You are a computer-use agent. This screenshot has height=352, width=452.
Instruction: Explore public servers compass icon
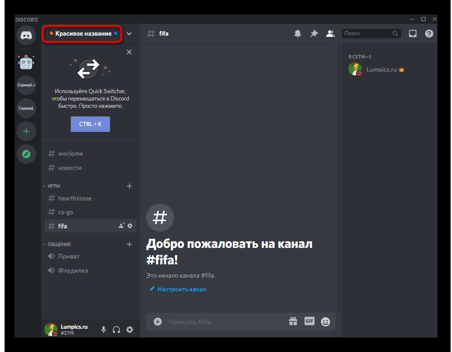pyautogui.click(x=26, y=154)
